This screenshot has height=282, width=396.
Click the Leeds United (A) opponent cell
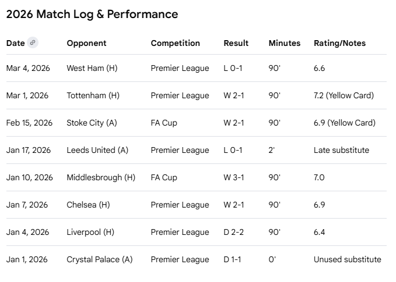97,150
